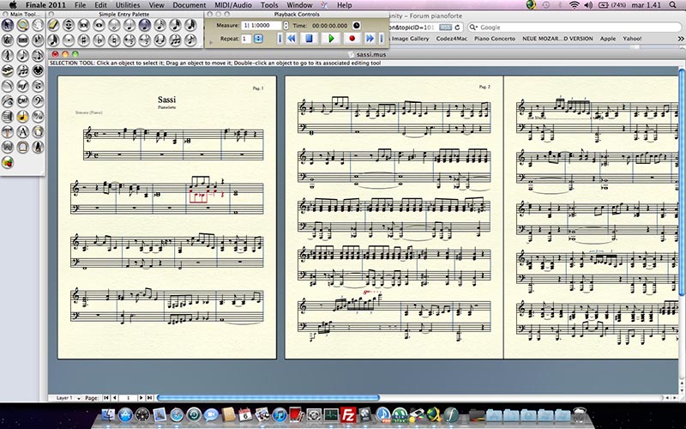Go to the first page arrow
Image resolution: width=686 pixels, height=429 pixels.
tap(106, 398)
